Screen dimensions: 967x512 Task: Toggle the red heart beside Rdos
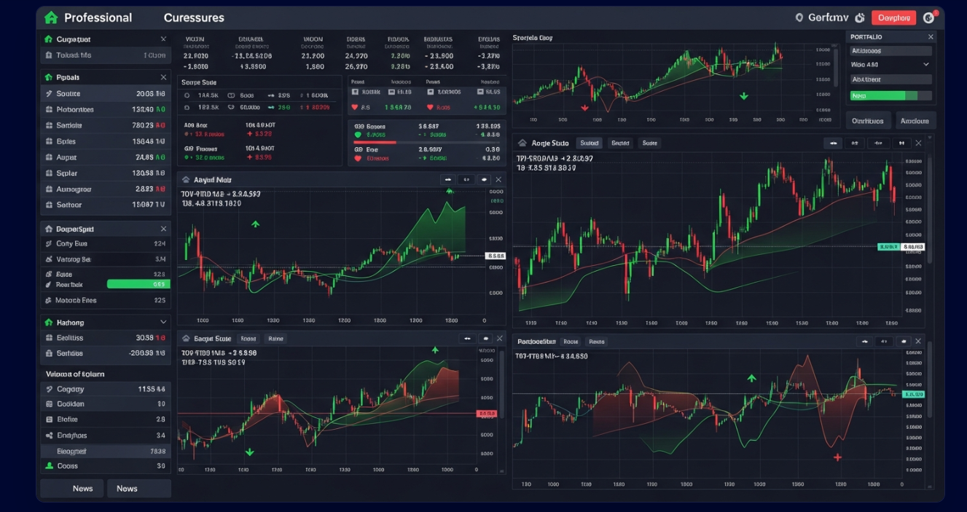pos(430,107)
